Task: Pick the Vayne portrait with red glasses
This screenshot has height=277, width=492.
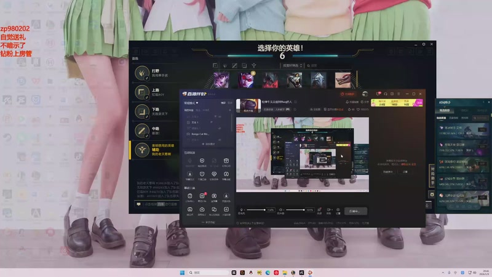Action: point(246,80)
